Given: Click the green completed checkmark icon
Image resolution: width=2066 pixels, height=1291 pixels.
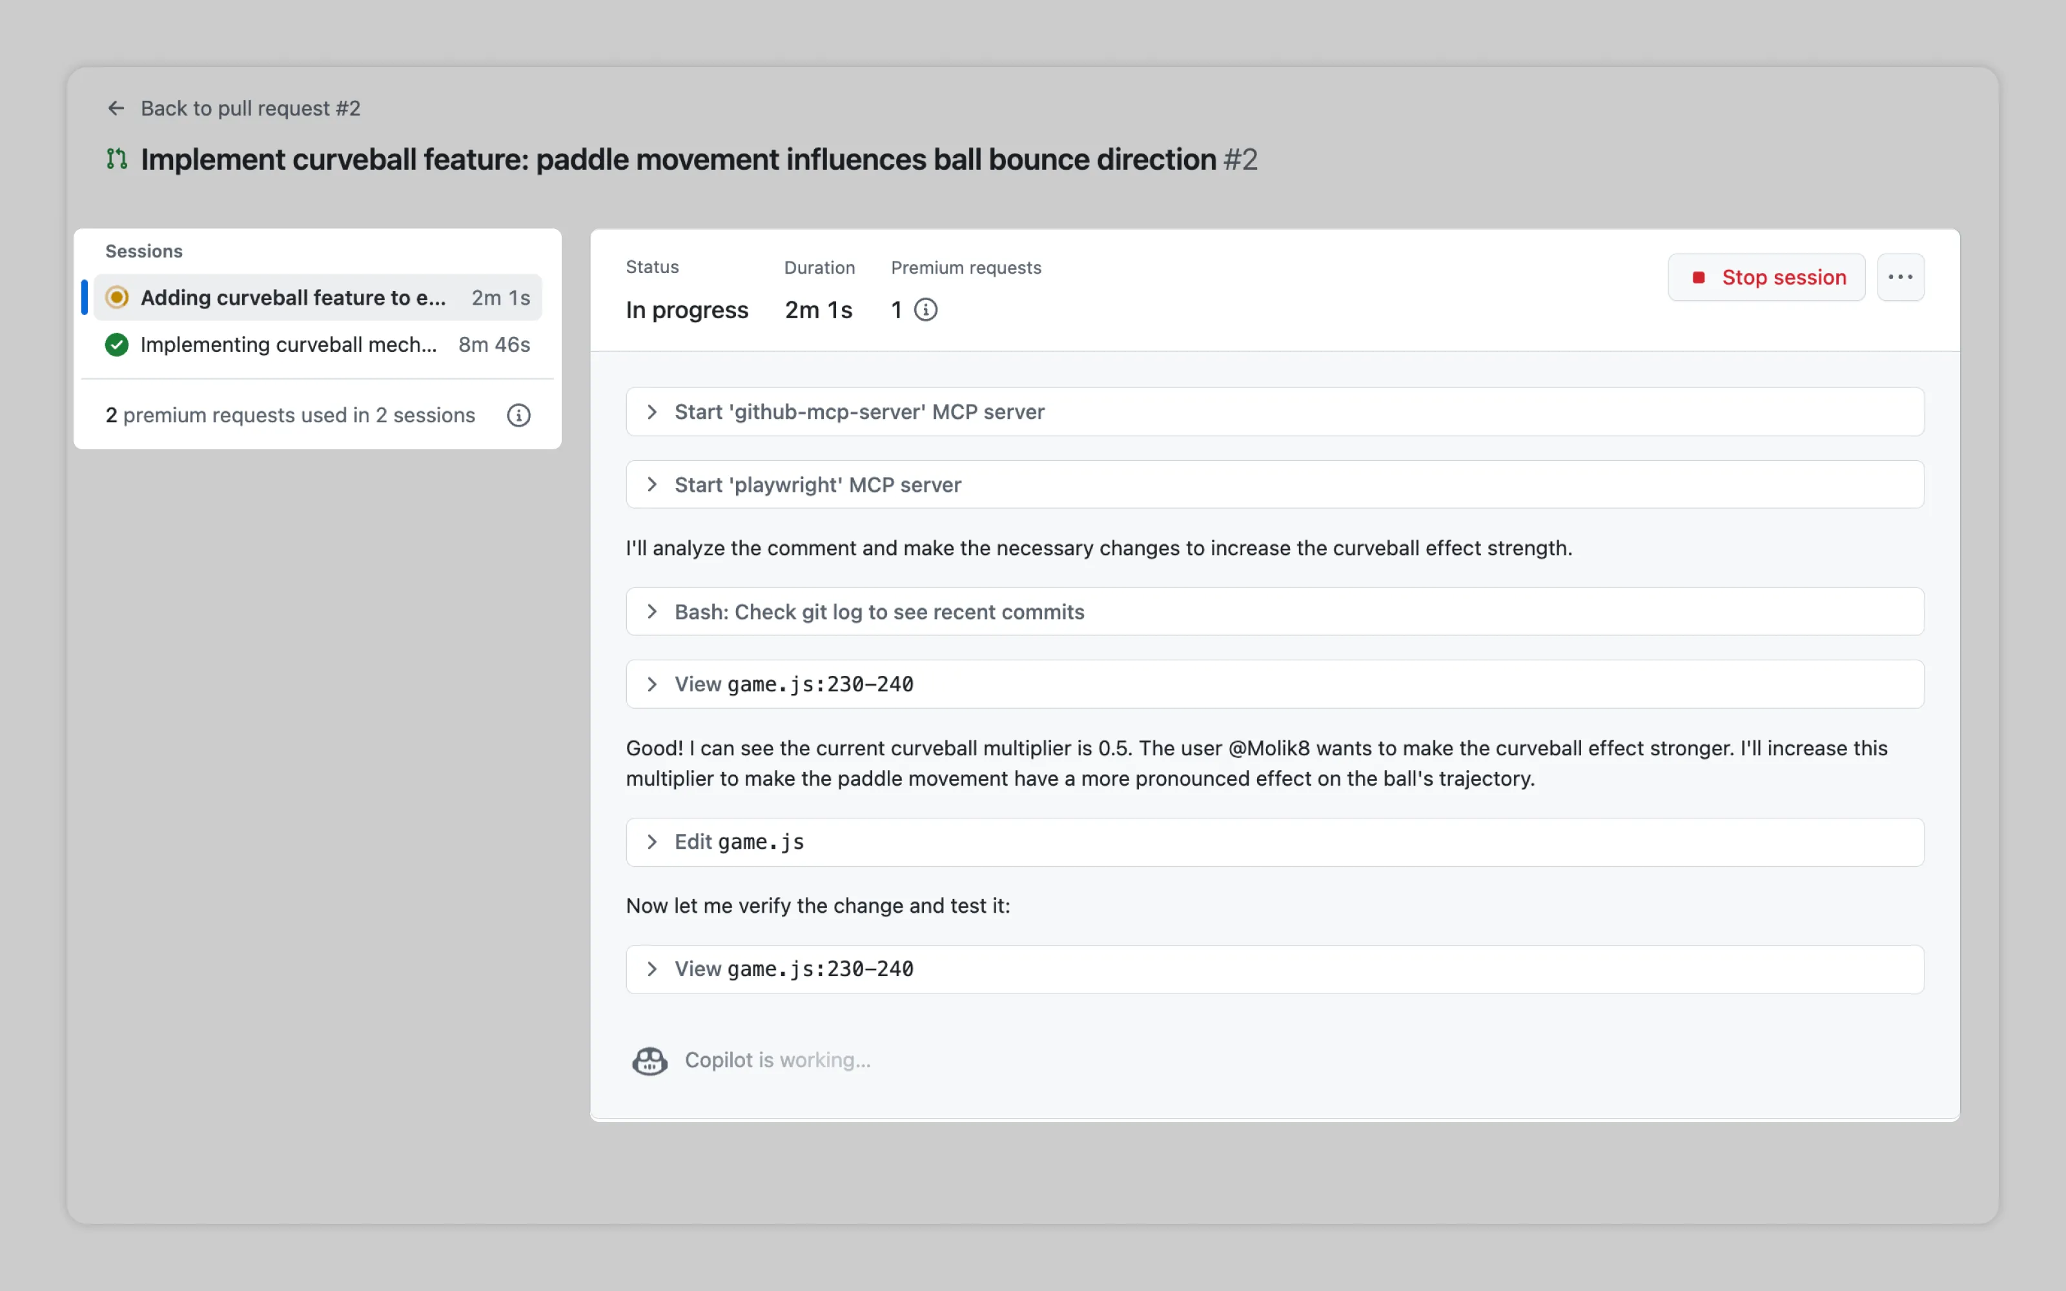Looking at the screenshot, I should (117, 344).
